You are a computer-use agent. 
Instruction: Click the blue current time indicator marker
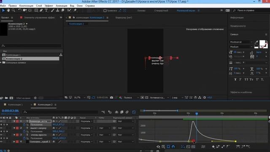pyautogui.click(x=197, y=114)
